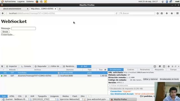Click the site identity info icon
The image size is (180, 101).
point(6,13)
